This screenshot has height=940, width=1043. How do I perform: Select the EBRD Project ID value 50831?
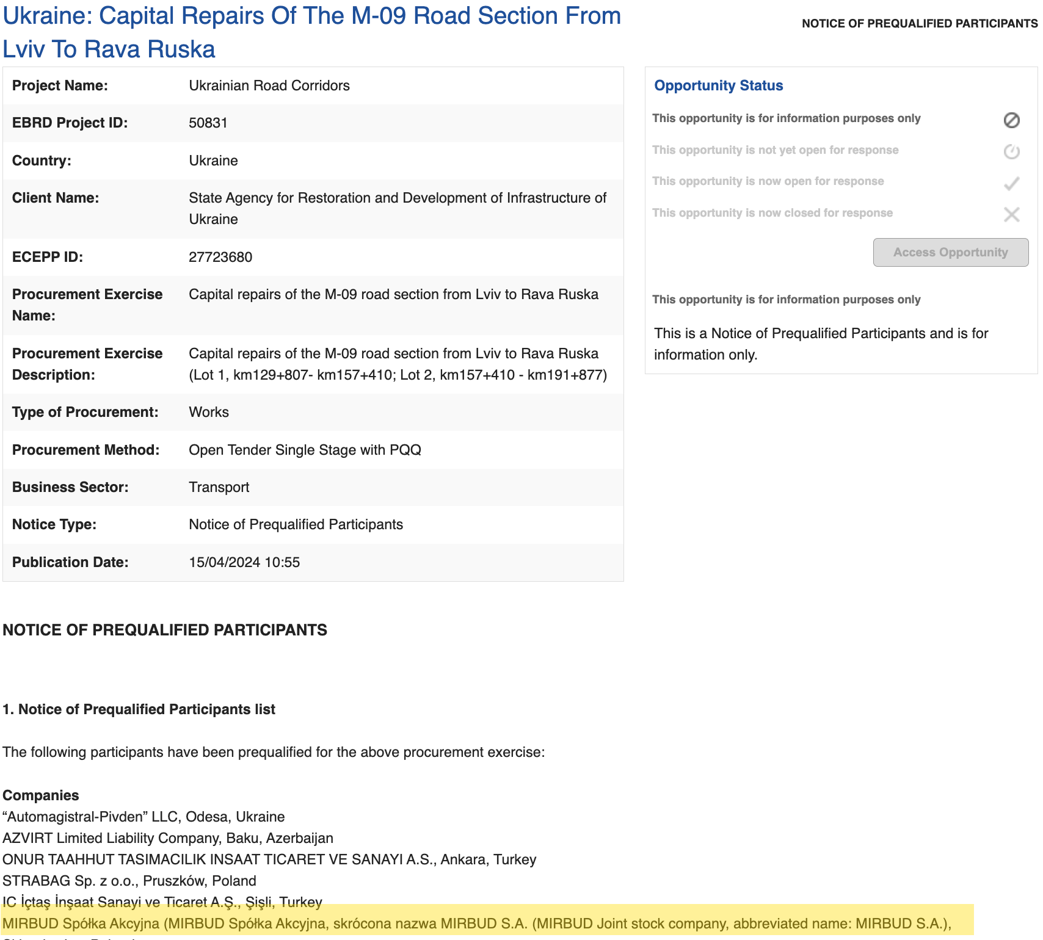pos(208,123)
